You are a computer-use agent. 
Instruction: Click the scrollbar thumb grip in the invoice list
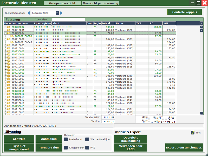click(201, 30)
